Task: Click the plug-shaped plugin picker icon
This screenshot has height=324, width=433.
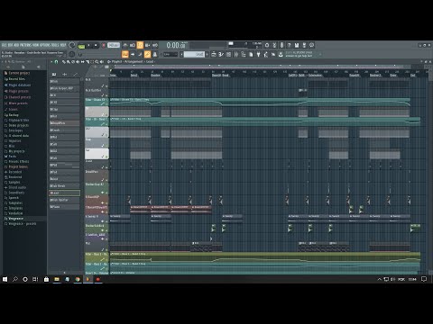Action: (x=258, y=54)
